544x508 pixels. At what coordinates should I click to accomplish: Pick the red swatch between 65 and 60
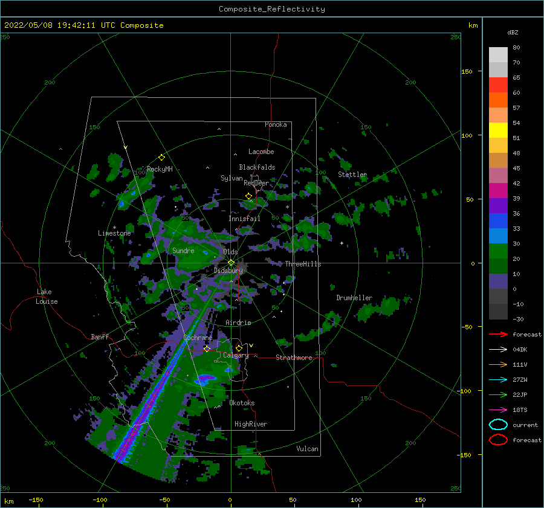point(498,85)
